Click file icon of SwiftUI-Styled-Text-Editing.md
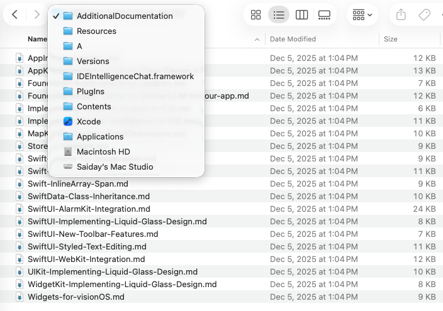Screen dimensions: 443x311 pos(20,247)
